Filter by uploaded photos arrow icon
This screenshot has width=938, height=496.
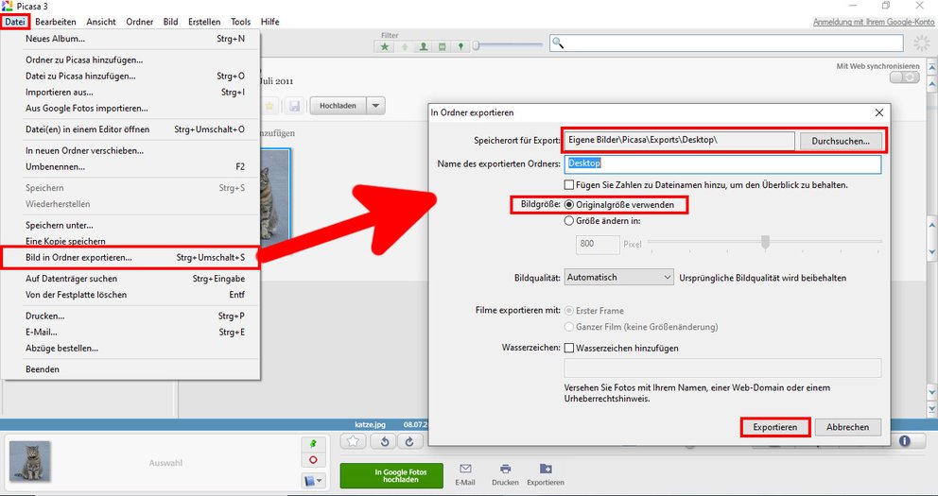405,46
